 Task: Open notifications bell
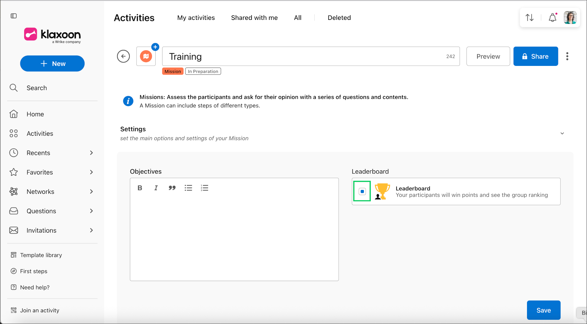(x=552, y=18)
